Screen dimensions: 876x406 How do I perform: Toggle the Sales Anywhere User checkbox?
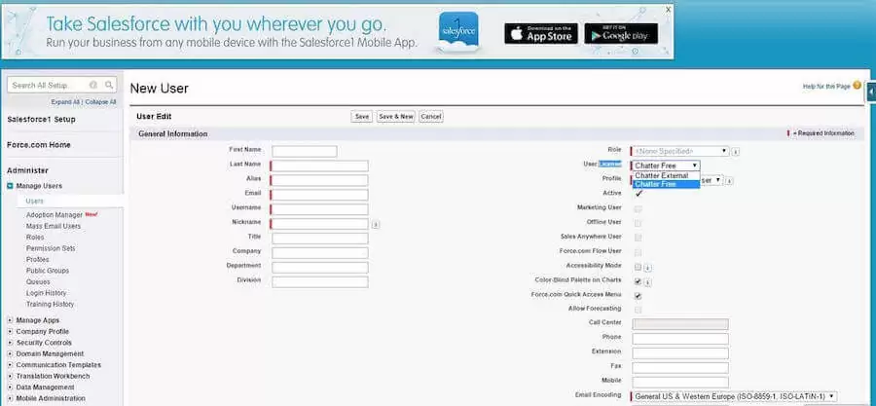coord(638,238)
